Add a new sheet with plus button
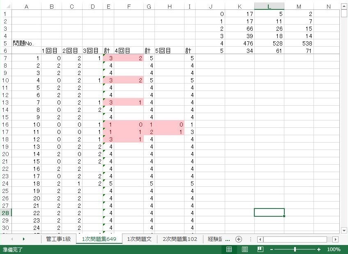The image size is (348, 254). tap(238, 239)
